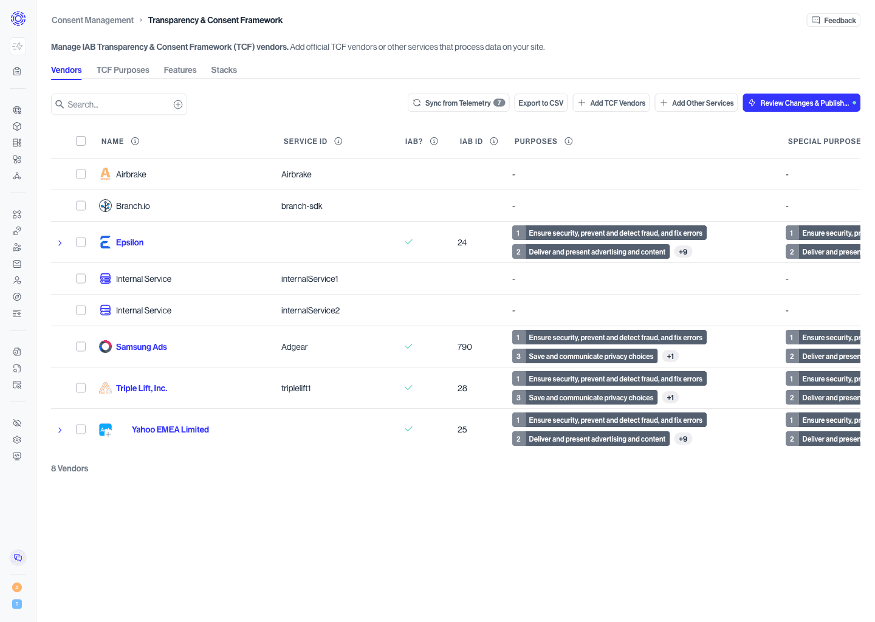The image size is (875, 622).
Task: Open the Feedback button
Action: click(834, 20)
